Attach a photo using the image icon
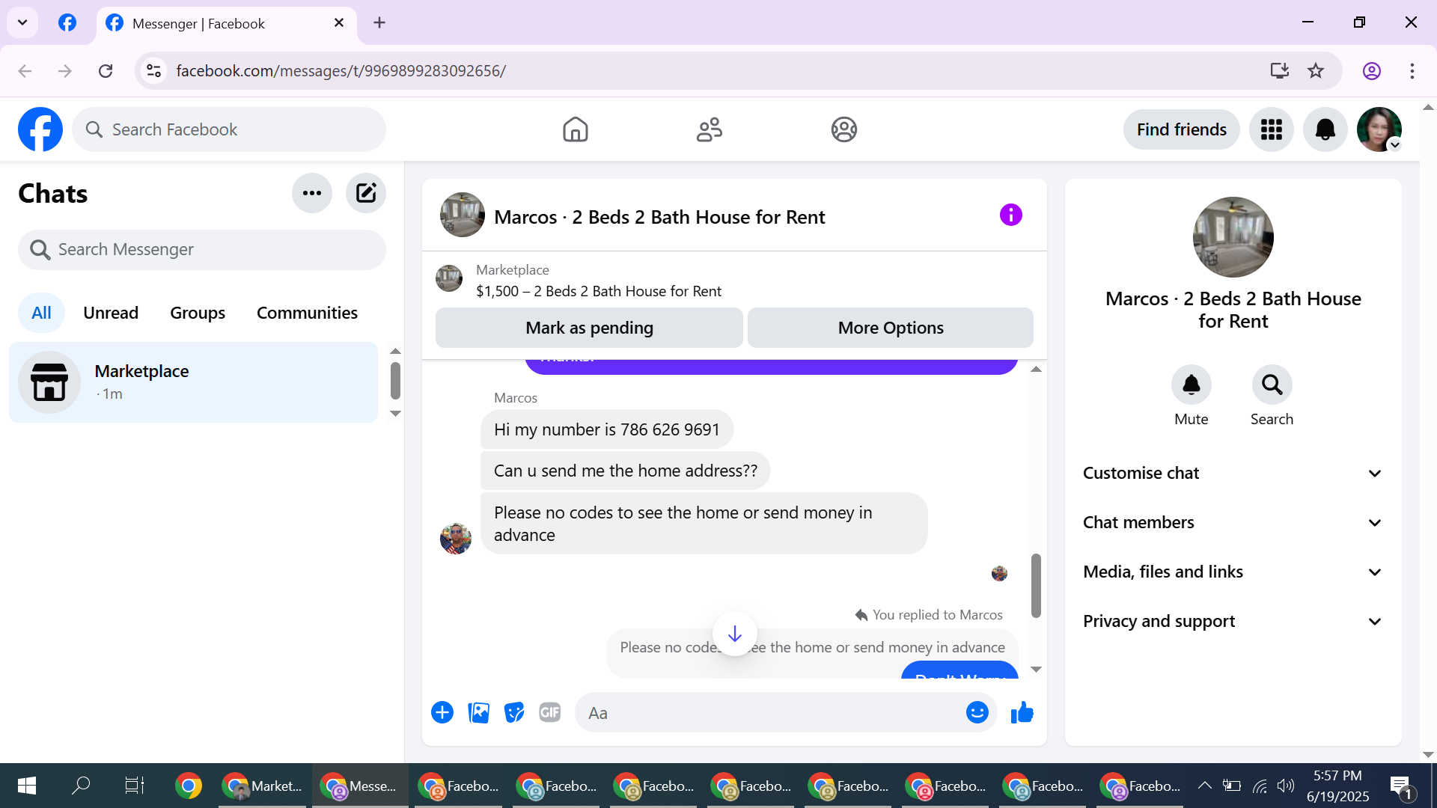 [x=478, y=712]
